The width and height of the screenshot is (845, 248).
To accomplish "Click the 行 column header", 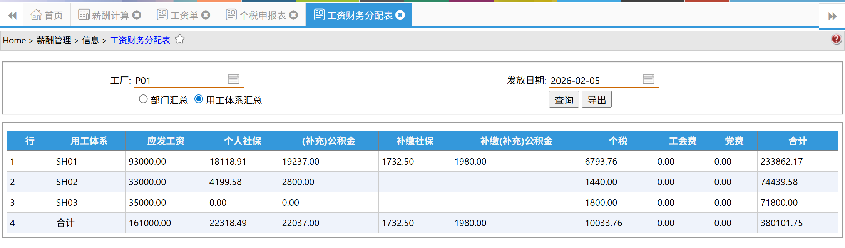I will coord(30,141).
